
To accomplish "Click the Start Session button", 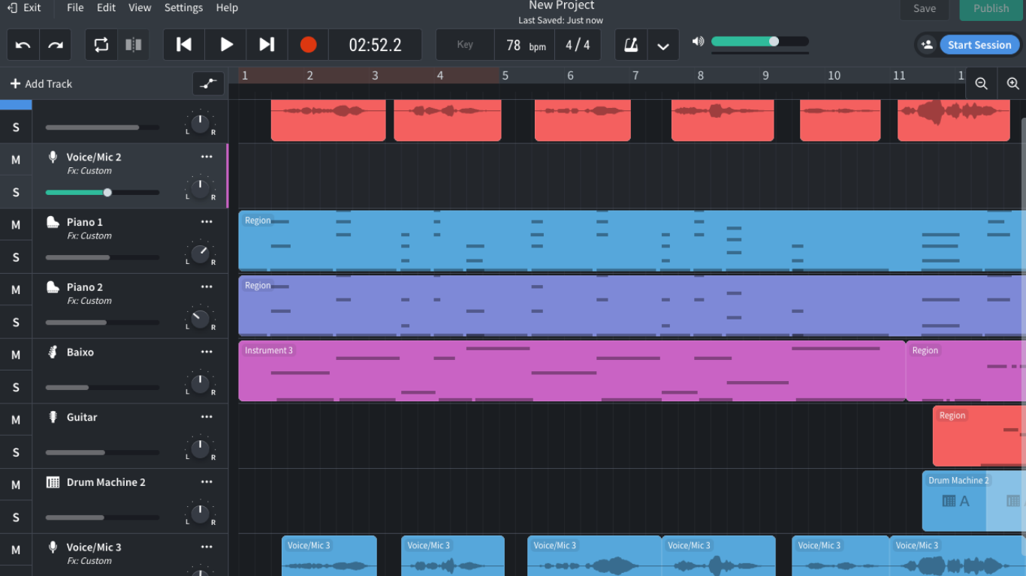I will [x=979, y=45].
